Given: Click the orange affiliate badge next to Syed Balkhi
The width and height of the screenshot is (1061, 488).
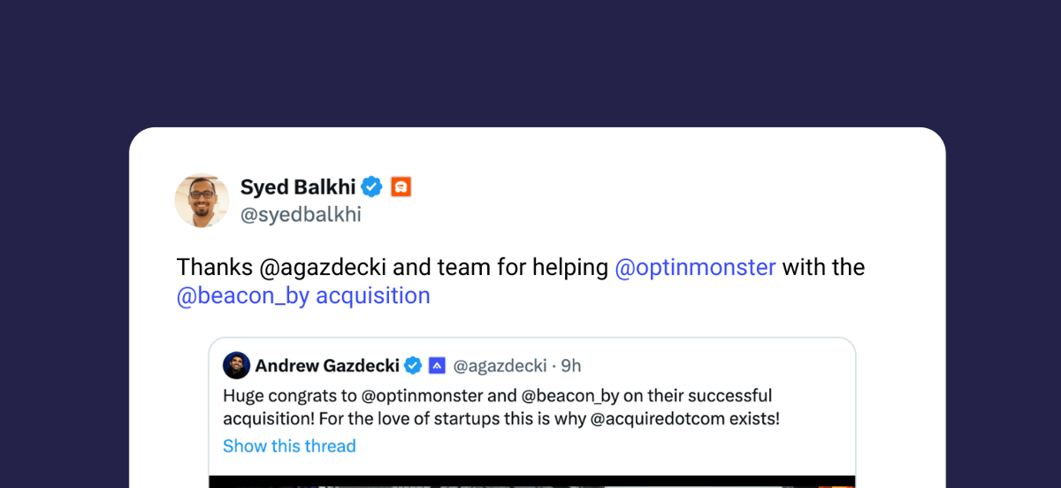Looking at the screenshot, I should (x=401, y=187).
